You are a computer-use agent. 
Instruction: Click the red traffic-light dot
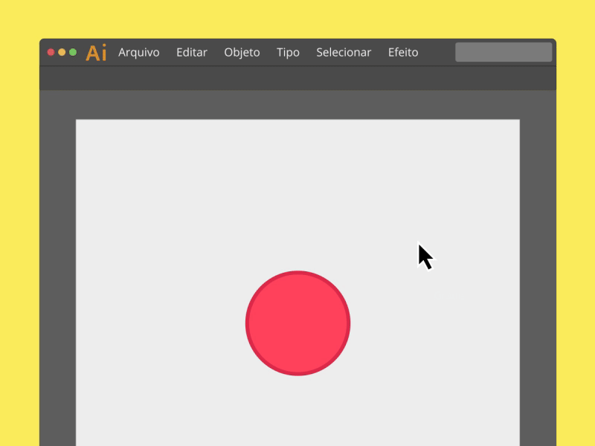click(x=49, y=52)
